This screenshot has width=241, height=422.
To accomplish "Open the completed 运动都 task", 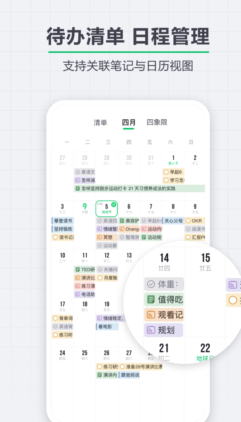I will click(107, 246).
